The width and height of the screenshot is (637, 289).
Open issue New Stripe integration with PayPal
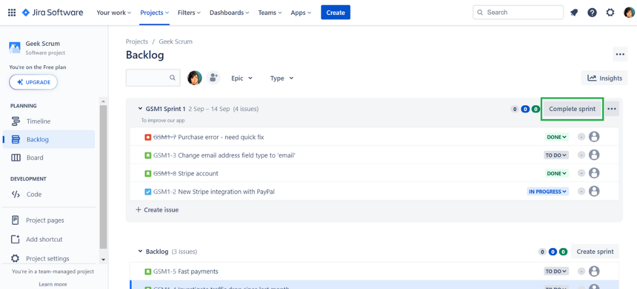tap(226, 192)
